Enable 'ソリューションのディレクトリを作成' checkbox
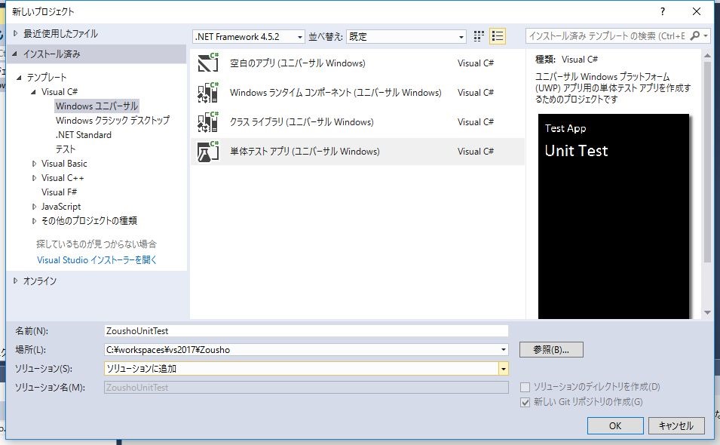Image resolution: width=720 pixels, height=445 pixels. coord(525,387)
